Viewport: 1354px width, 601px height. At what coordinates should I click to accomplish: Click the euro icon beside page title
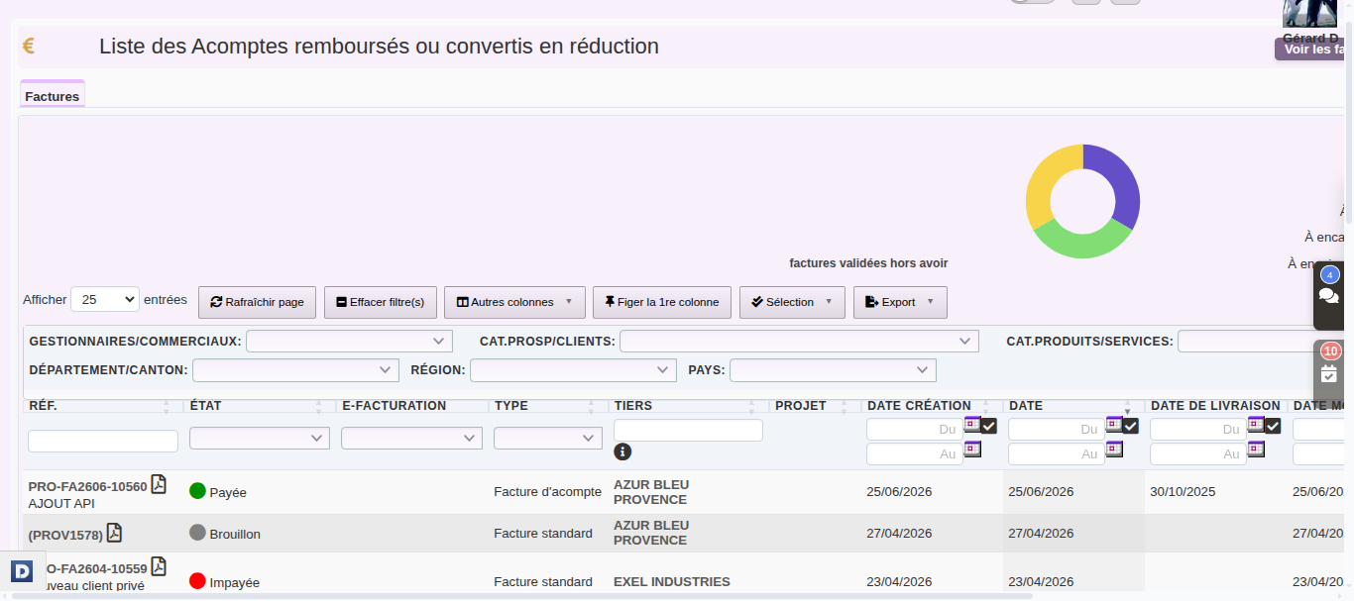pos(29,46)
